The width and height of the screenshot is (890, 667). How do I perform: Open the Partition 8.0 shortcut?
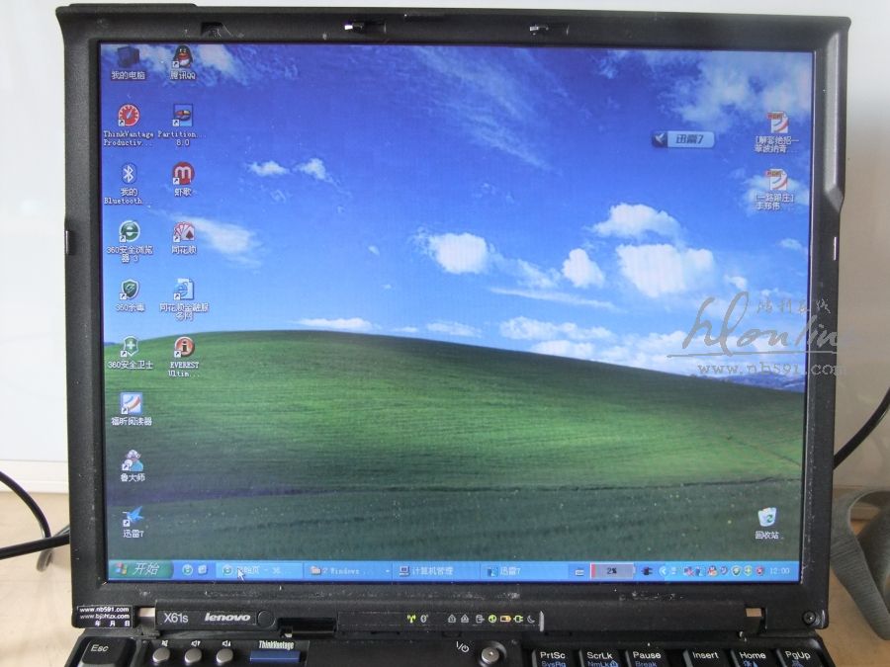coord(182,125)
